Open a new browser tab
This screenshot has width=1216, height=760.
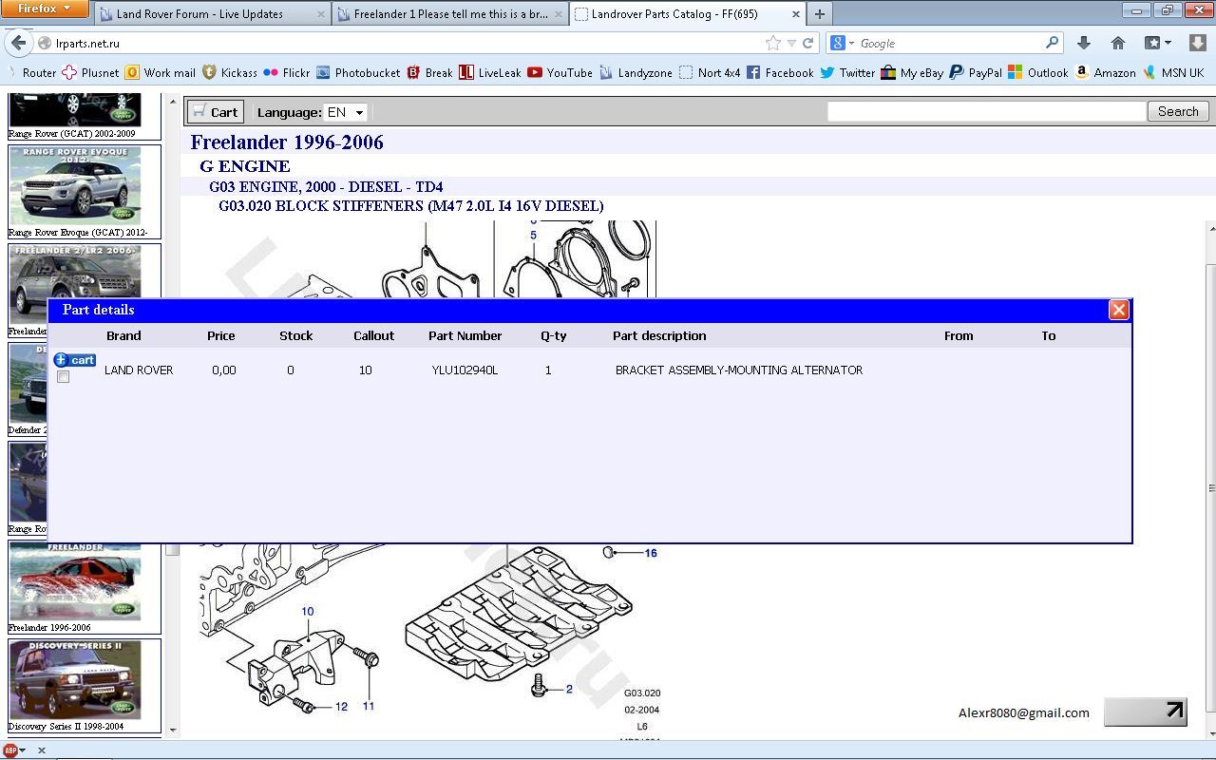tap(820, 14)
